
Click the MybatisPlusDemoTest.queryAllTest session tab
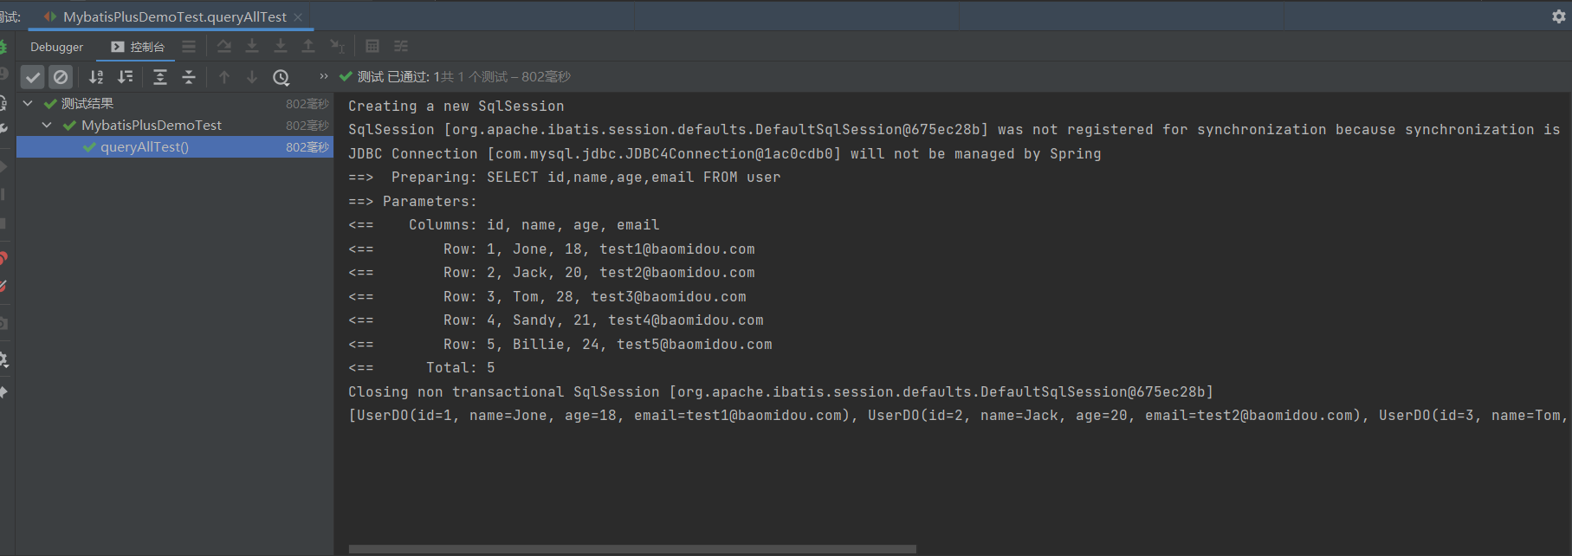pos(174,17)
